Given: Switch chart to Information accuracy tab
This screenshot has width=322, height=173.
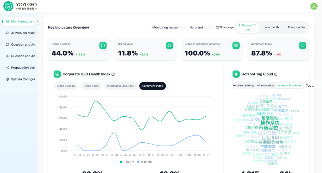Looking at the screenshot, I should (x=120, y=86).
